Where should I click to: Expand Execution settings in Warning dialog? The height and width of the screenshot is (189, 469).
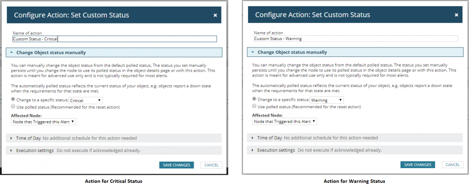(x=355, y=150)
